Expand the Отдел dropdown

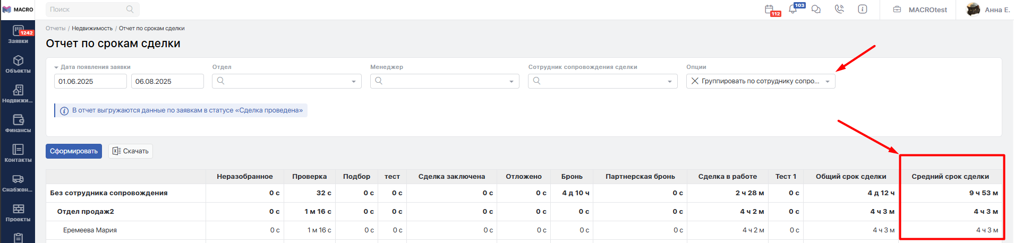point(286,81)
